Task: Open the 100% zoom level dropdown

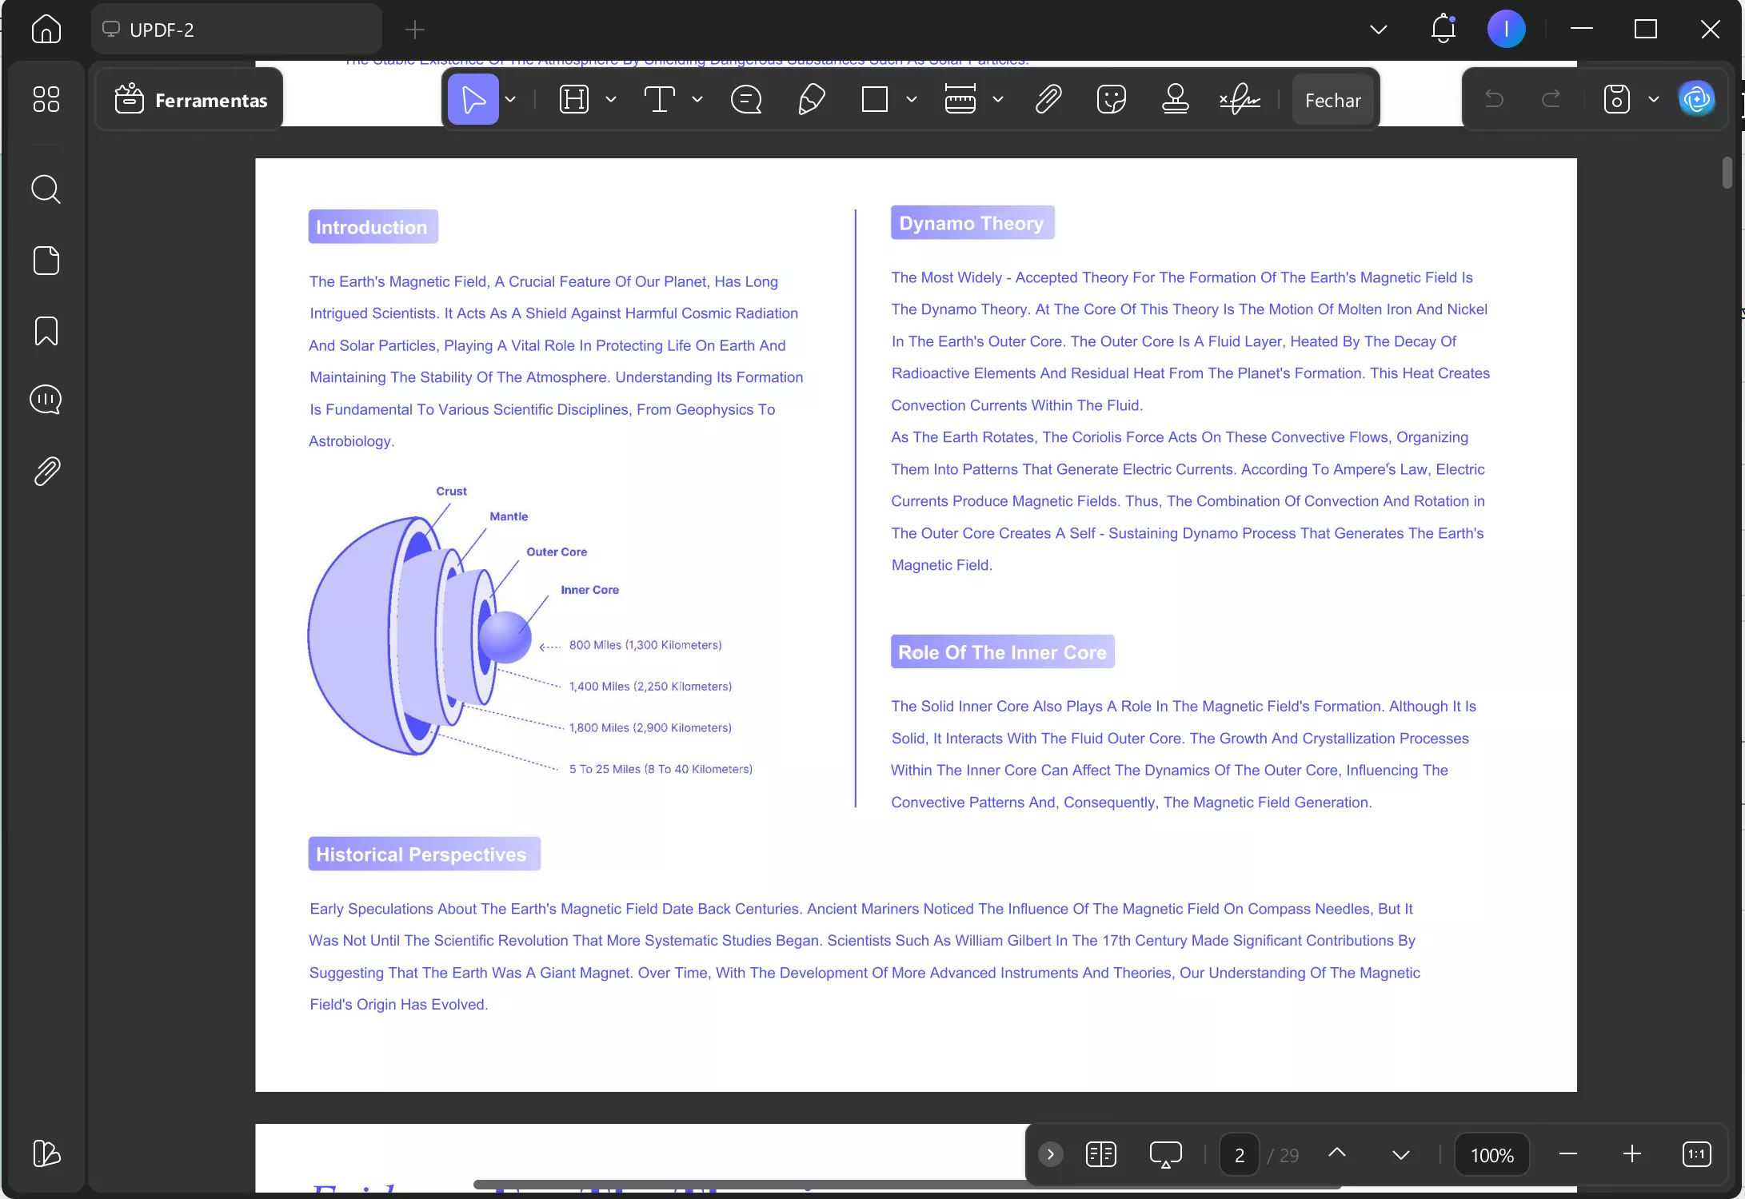Action: 1491,1154
